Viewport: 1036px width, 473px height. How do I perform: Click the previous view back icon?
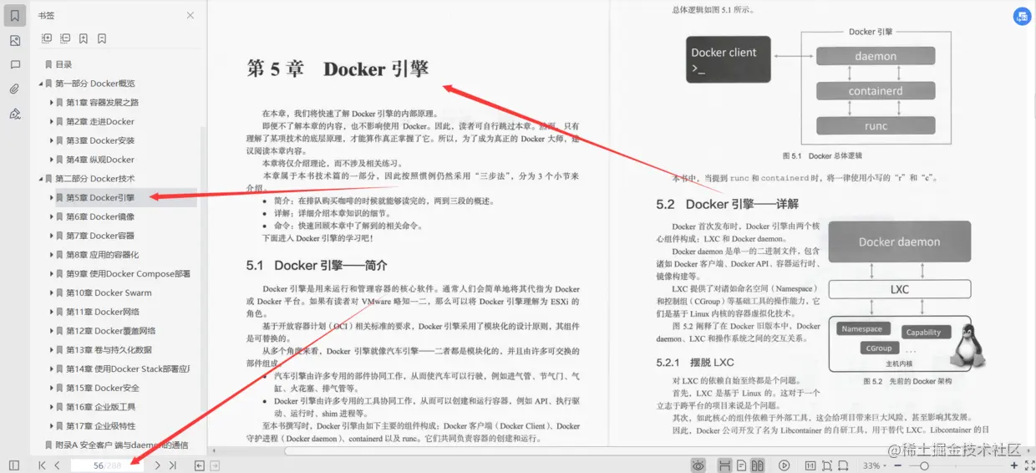pos(199,465)
